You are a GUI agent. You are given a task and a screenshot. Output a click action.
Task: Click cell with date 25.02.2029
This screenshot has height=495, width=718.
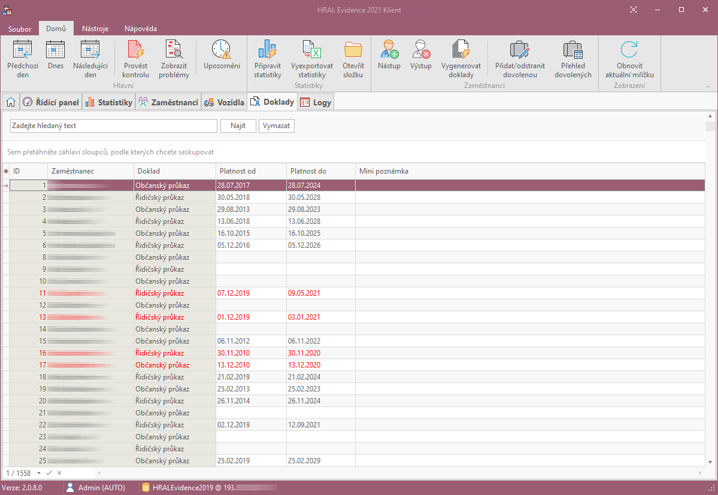(320, 461)
